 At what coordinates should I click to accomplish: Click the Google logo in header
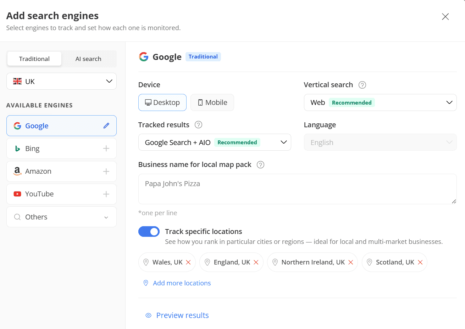pos(144,57)
